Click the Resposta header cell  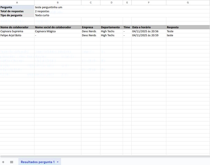point(188,27)
